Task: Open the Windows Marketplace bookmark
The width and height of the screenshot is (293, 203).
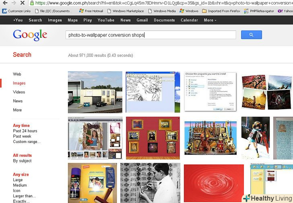Action: click(126, 11)
